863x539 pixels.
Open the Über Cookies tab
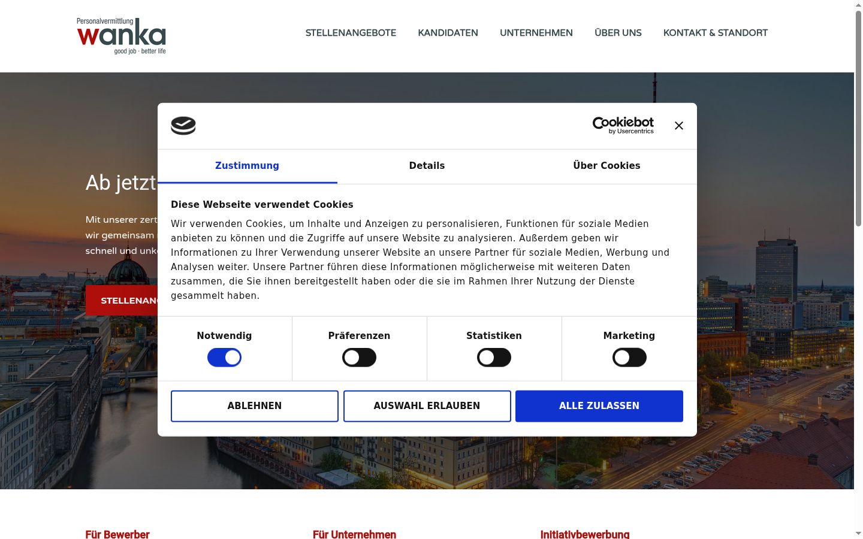607,166
